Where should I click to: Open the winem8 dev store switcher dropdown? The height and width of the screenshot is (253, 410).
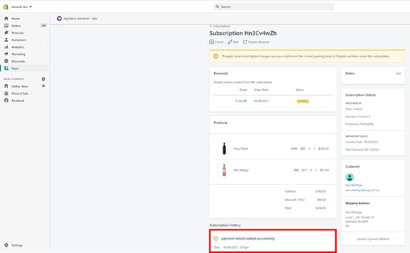pos(22,7)
